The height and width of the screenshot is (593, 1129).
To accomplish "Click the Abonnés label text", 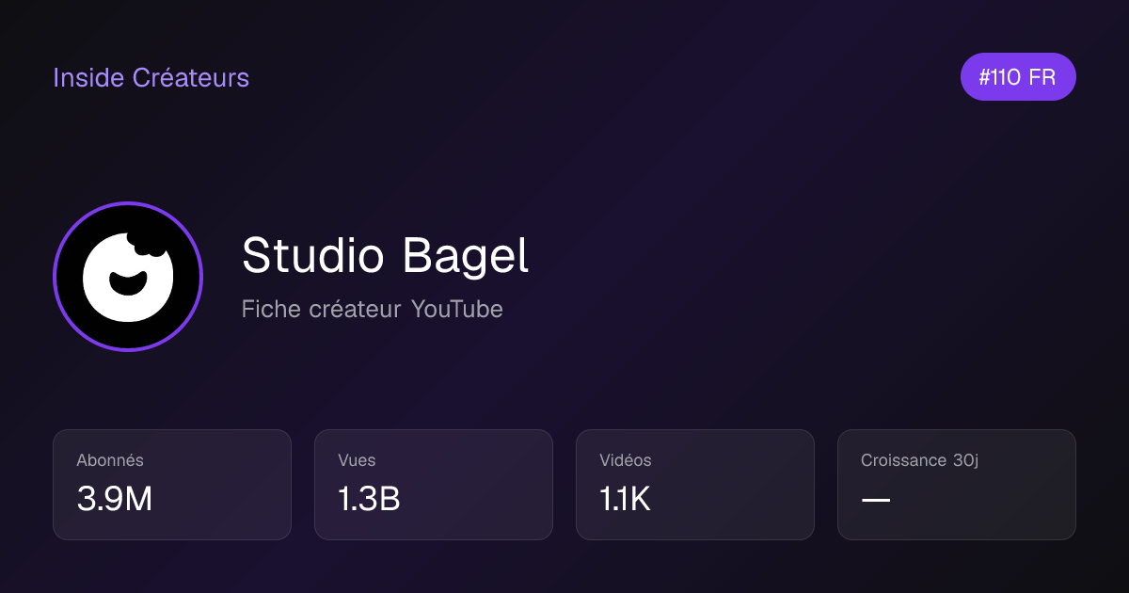I will click(110, 460).
